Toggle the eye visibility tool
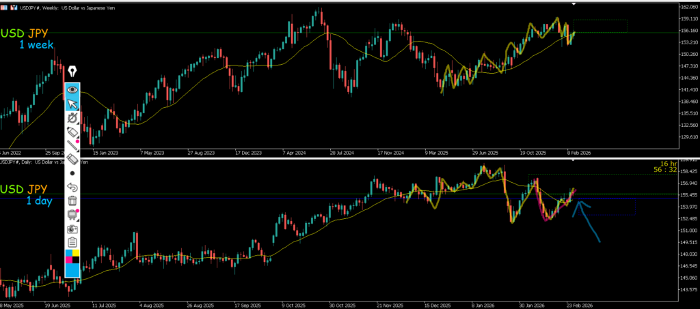This screenshot has height=309, width=700. (72, 89)
